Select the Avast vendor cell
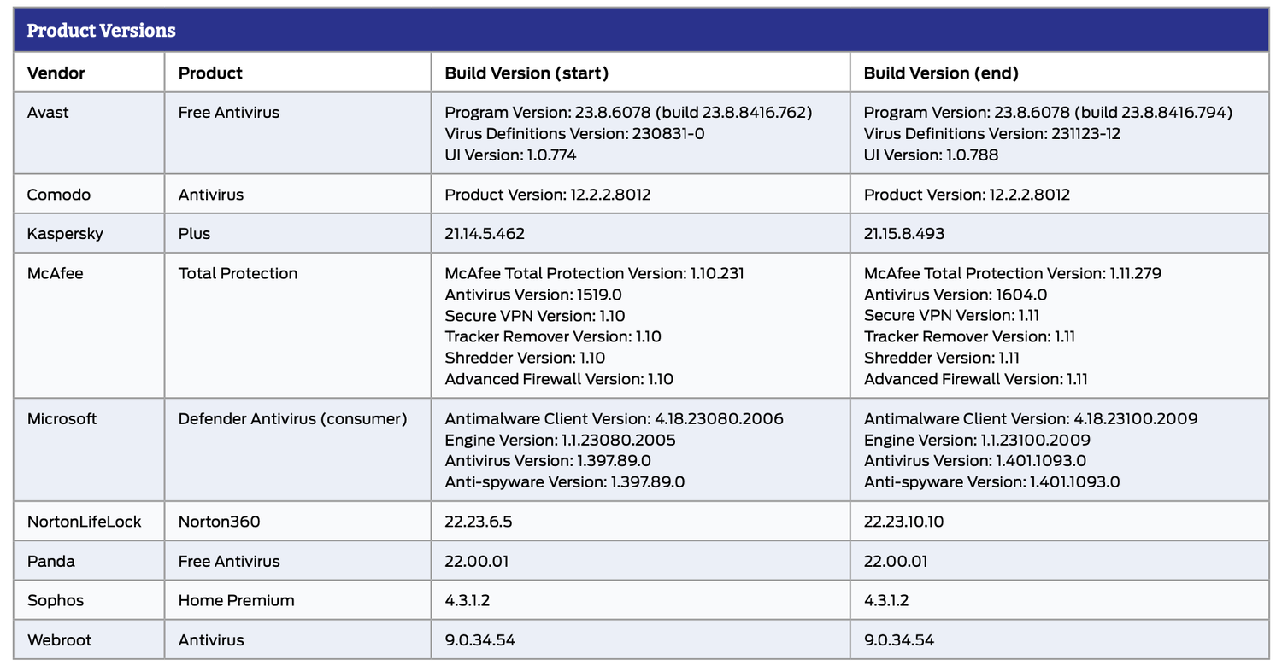Screen dimensions: 1282x671 click(x=48, y=113)
